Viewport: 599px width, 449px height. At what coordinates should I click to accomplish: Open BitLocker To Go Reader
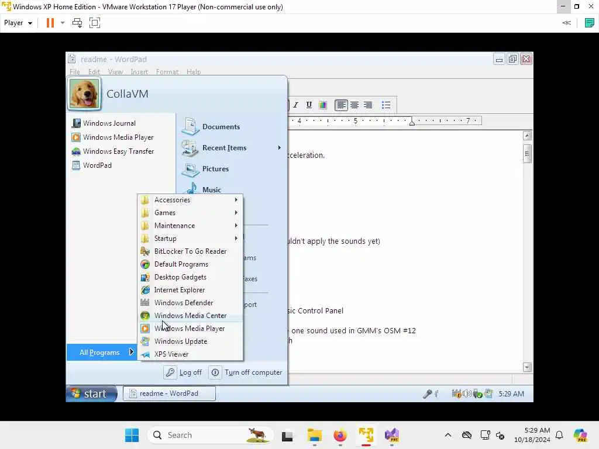(x=190, y=251)
